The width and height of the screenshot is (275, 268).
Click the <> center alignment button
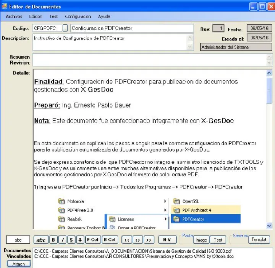tap(137, 240)
